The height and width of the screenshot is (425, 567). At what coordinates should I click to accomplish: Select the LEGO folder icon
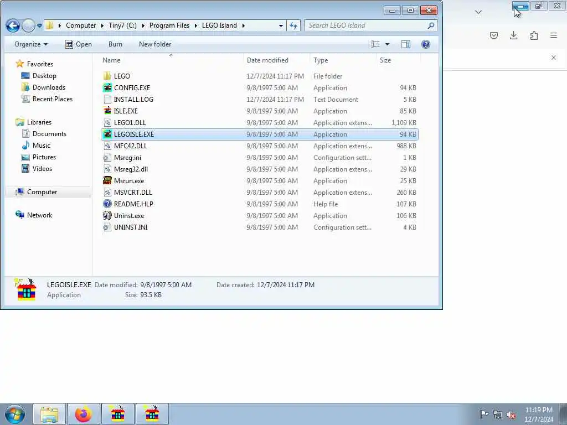[107, 76]
